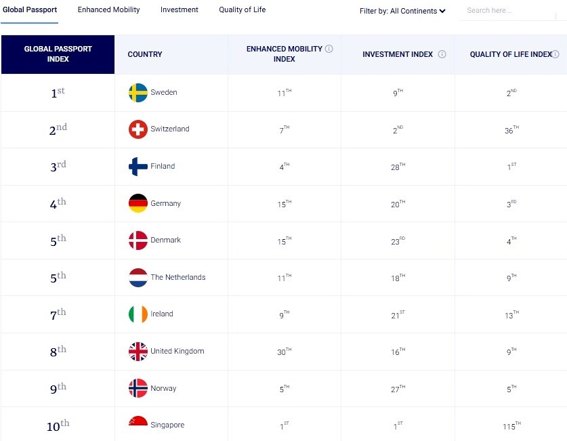Click the Norway flag icon

(x=138, y=388)
